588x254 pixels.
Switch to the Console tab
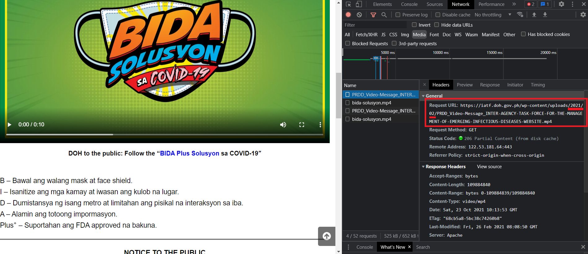coord(409,4)
